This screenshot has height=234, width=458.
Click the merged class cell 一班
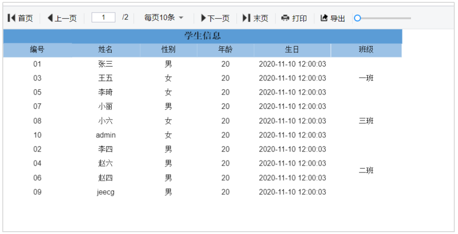(366, 78)
